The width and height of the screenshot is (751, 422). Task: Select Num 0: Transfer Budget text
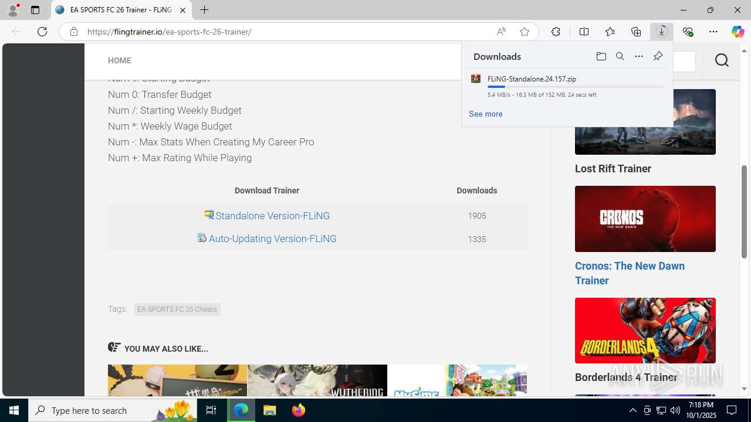point(160,94)
